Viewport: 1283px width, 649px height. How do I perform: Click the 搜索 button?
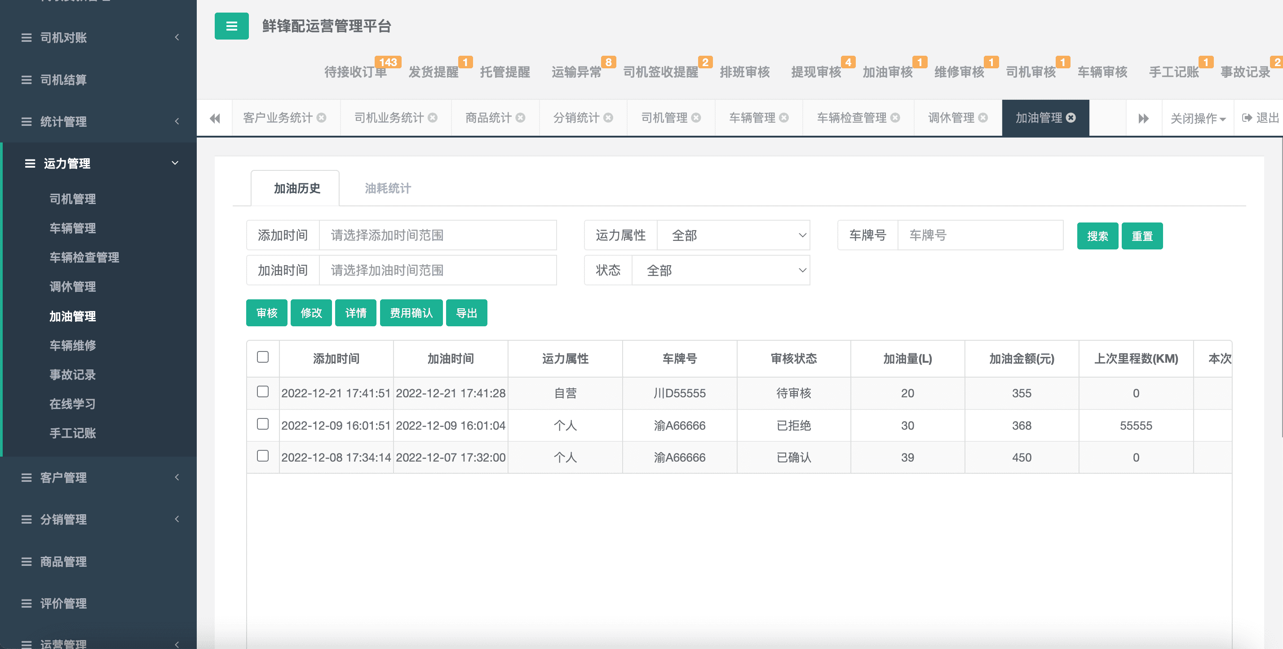[x=1098, y=236]
